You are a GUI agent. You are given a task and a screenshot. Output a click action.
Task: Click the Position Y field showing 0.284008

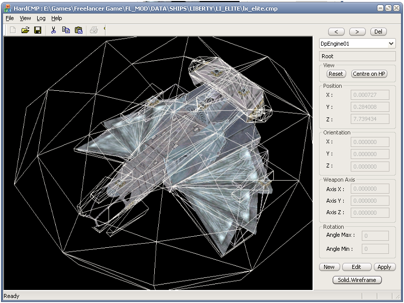[x=370, y=107]
